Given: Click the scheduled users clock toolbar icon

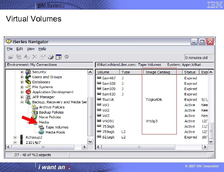Looking at the screenshot, I should pos(27,57).
